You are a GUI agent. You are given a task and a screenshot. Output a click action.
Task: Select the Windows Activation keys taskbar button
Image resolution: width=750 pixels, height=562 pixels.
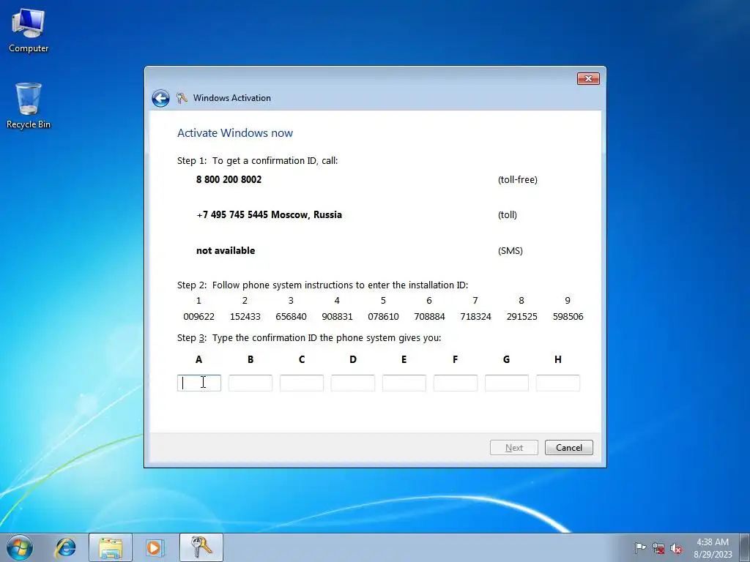pyautogui.click(x=201, y=547)
